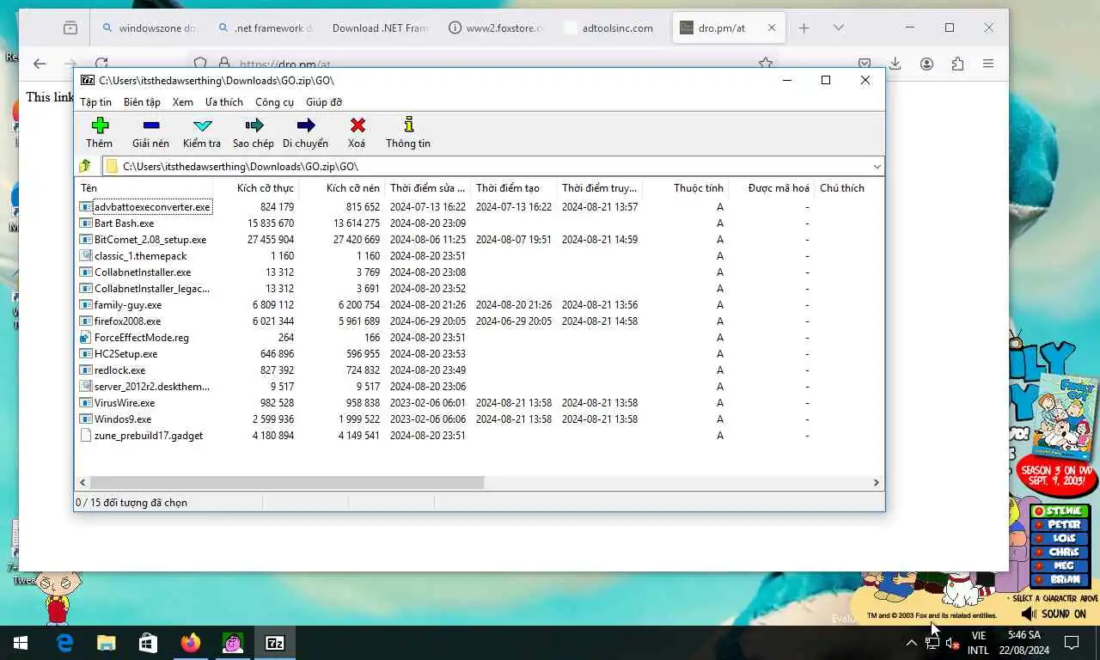This screenshot has height=660, width=1100.
Task: Sort by the Tên column header
Action: (144, 187)
